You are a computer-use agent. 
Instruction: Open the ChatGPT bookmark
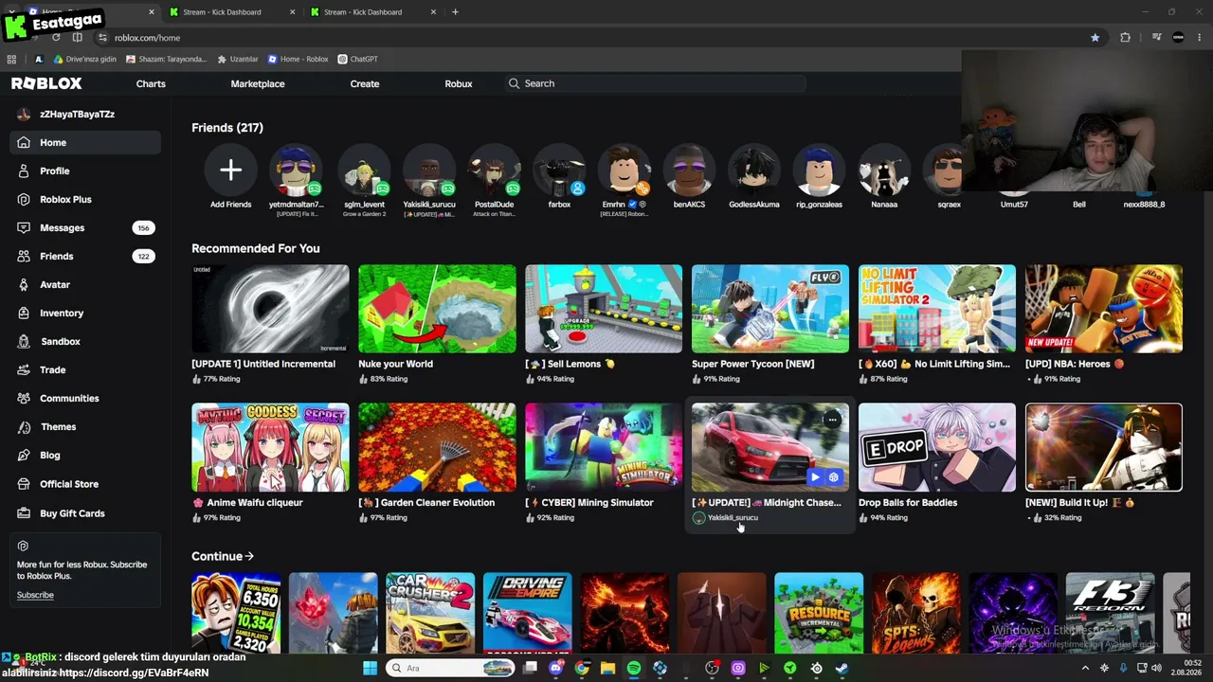[357, 59]
